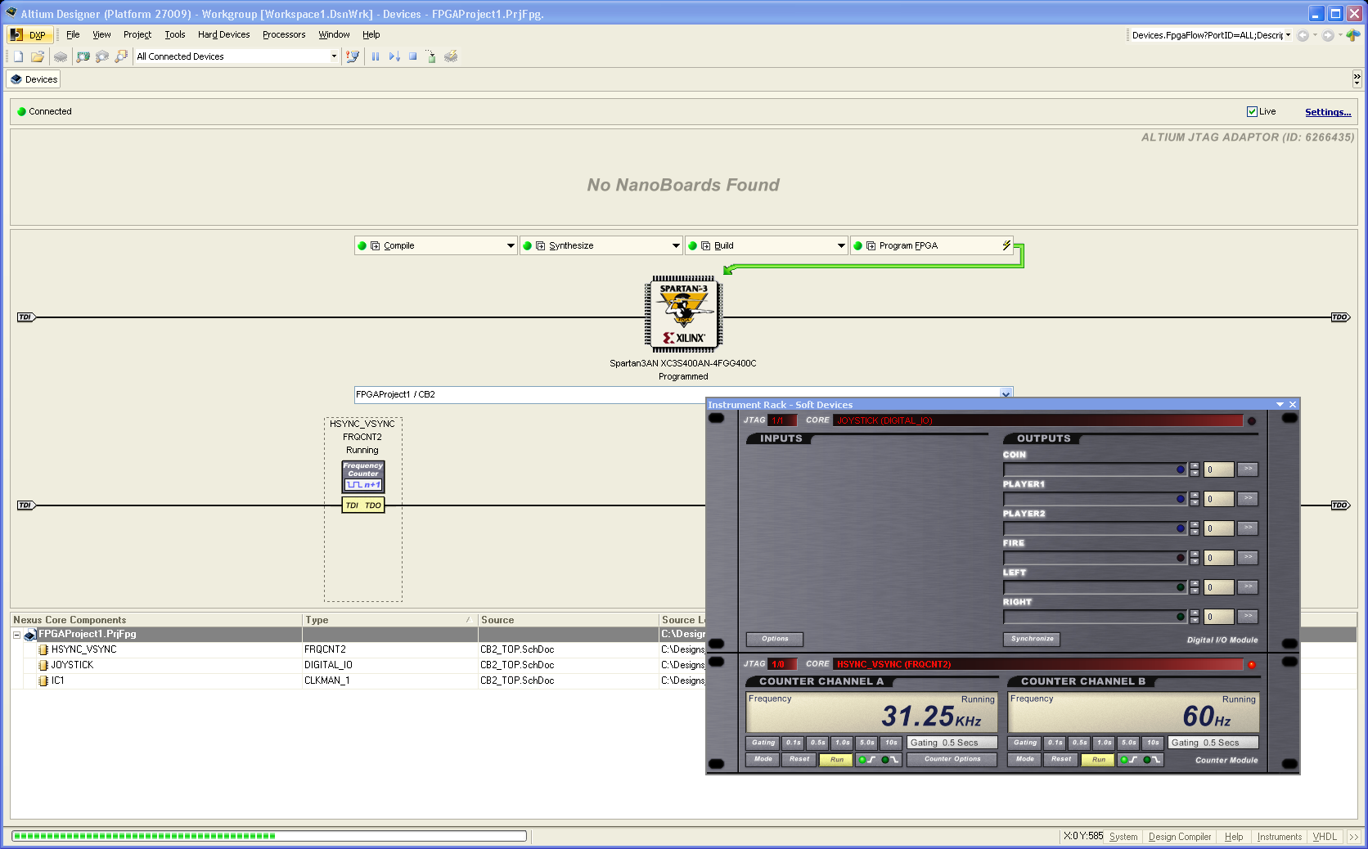
Task: Click the Open document toolbar icon
Action: pyautogui.click(x=38, y=56)
